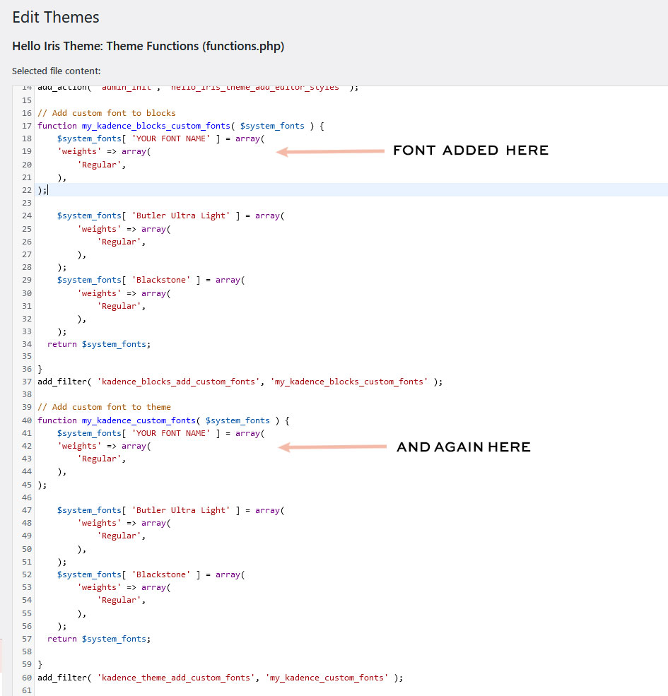Click 'weights' key on line 42
The height and width of the screenshot is (696, 668).
(79, 446)
